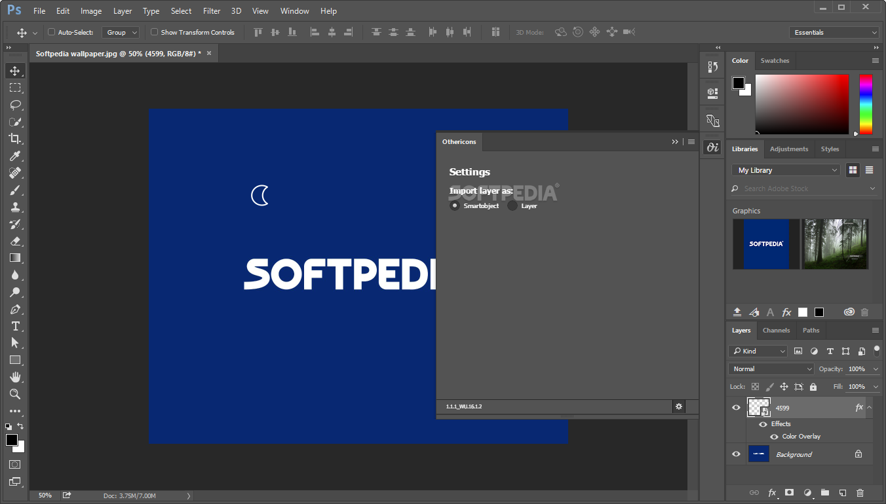Select the Lasso tool
This screenshot has width=886, height=504.
tap(14, 105)
